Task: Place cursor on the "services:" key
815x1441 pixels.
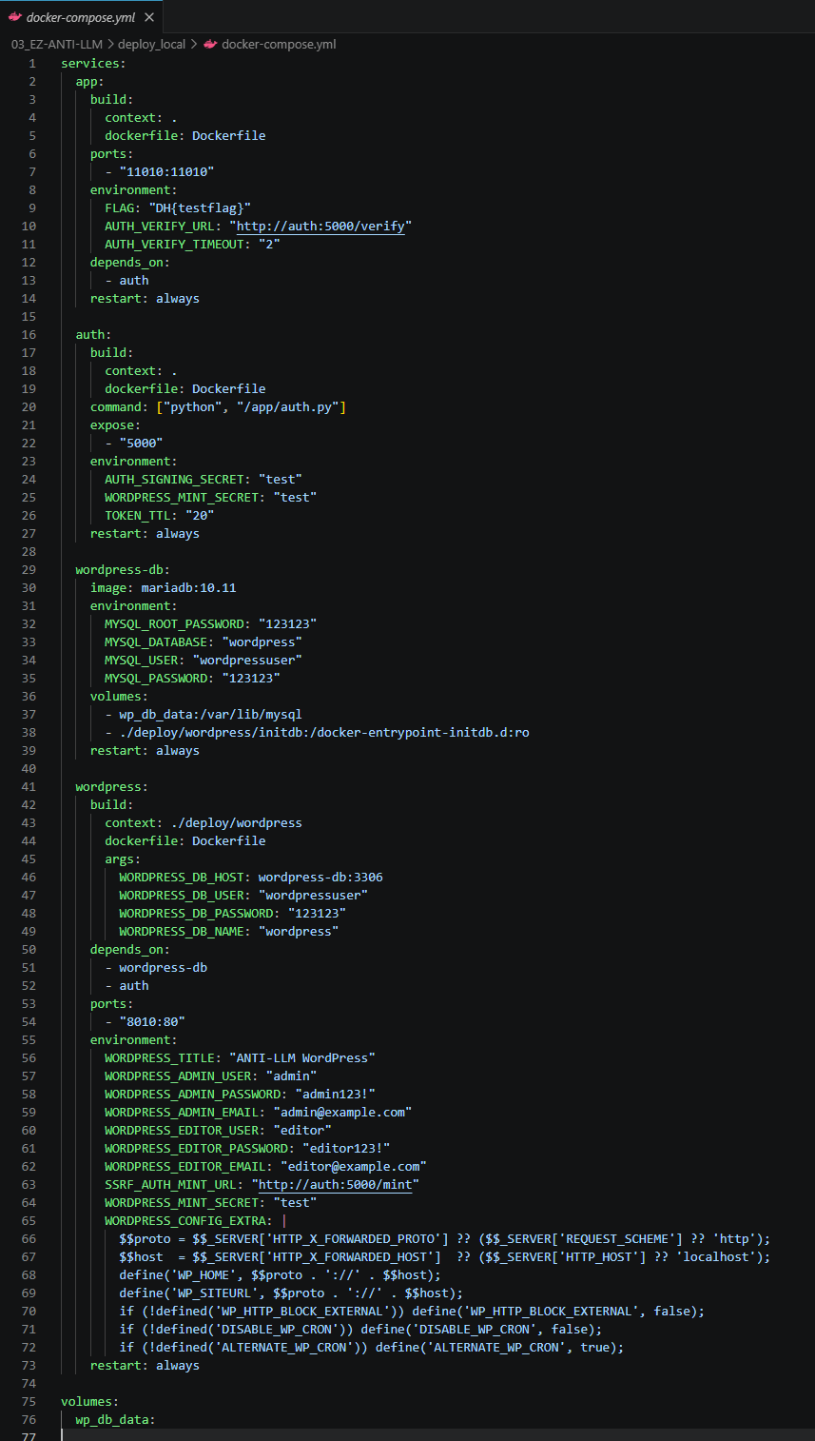Action: click(92, 63)
